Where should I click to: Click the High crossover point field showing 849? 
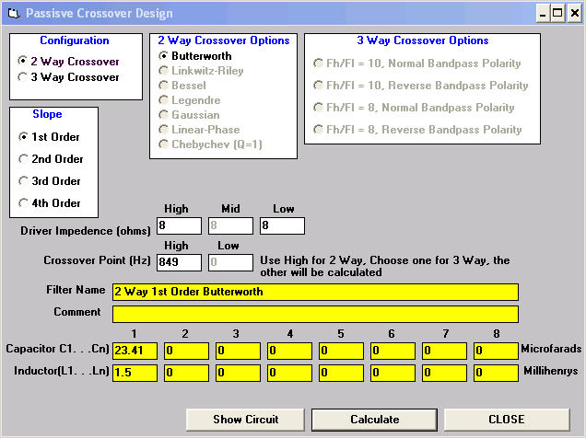tap(179, 262)
